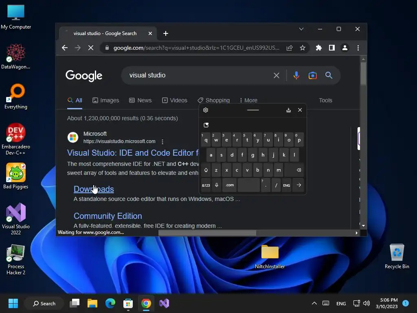
Task: Clear the Google search box text
Action: point(277,75)
